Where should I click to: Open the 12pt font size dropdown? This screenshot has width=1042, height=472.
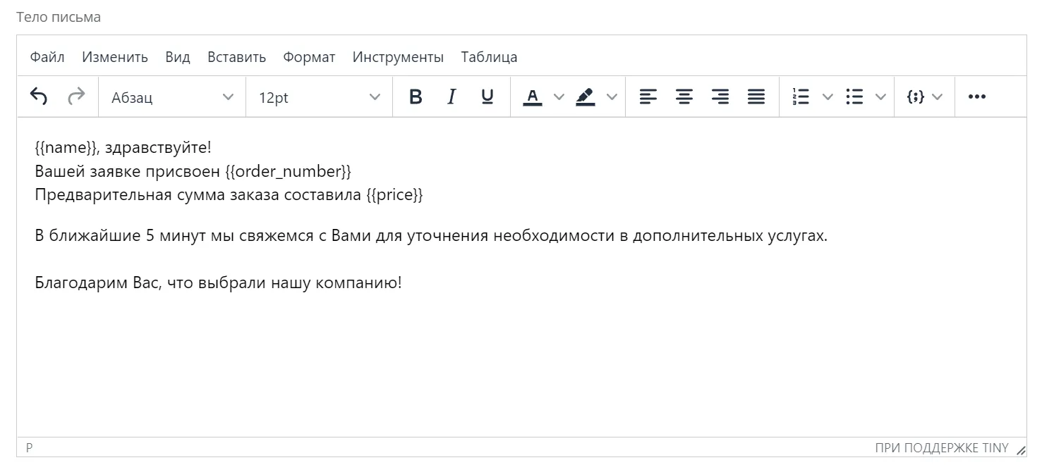pyautogui.click(x=320, y=97)
